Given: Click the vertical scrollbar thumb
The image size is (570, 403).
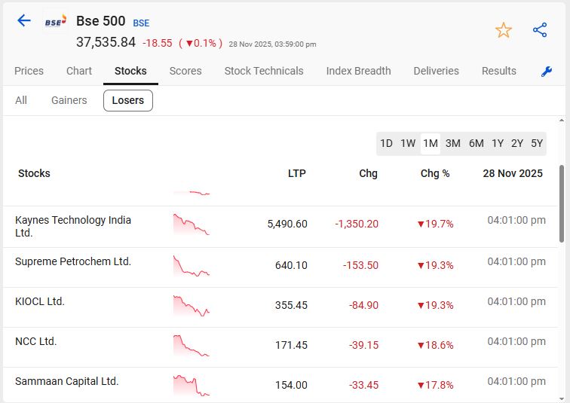Looking at the screenshot, I should pos(561,203).
